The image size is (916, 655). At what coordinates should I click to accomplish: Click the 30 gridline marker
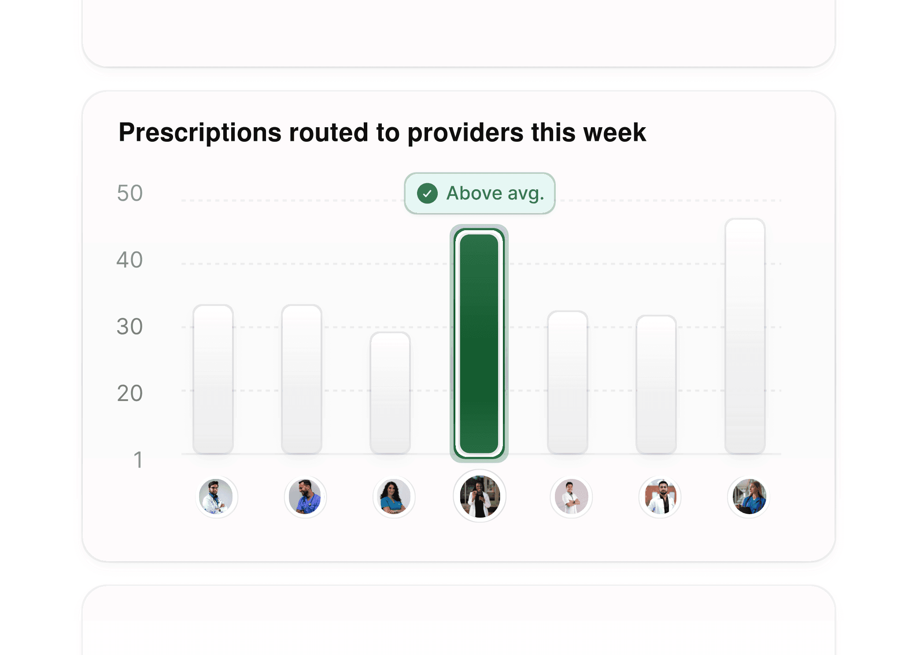pyautogui.click(x=129, y=327)
